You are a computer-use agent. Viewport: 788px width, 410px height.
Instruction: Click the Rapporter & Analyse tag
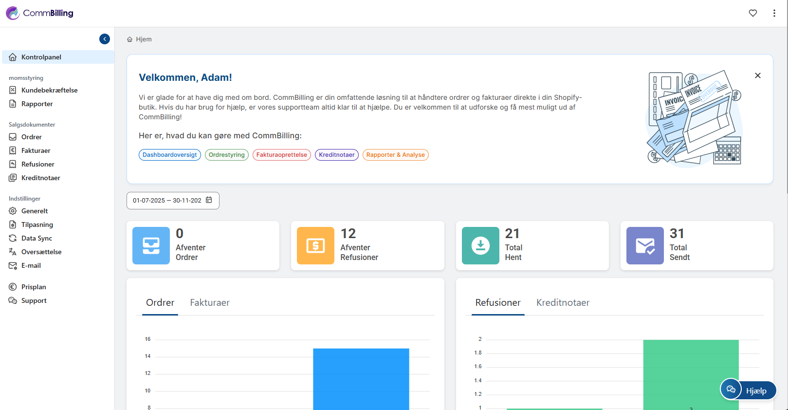pos(395,155)
